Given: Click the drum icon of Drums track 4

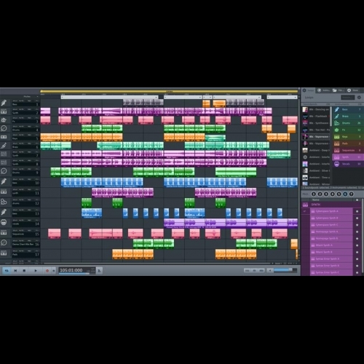Looking at the screenshot, I should tap(4, 129).
